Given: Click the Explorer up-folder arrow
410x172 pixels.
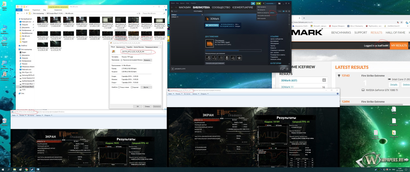Looking at the screenshot, I should (x=27, y=13).
